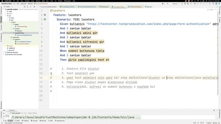Run the Scenario at line 3 gutter
Screen dimensions: 221x124
click(45, 19)
